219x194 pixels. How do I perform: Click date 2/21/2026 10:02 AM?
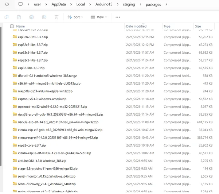pyautogui.click(x=140, y=153)
